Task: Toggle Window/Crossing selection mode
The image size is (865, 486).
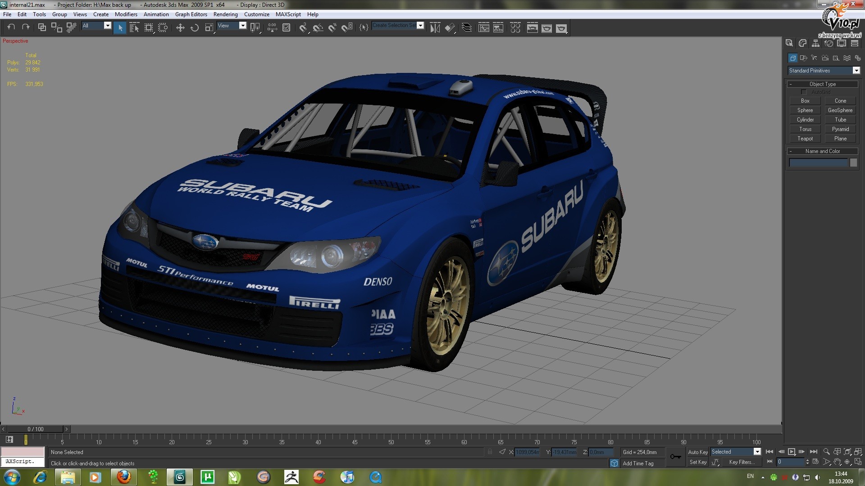Action: 163,28
